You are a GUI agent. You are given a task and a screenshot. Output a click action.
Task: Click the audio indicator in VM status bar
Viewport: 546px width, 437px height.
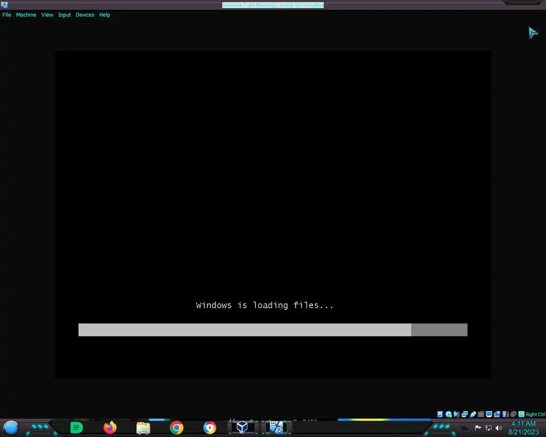tap(456, 414)
